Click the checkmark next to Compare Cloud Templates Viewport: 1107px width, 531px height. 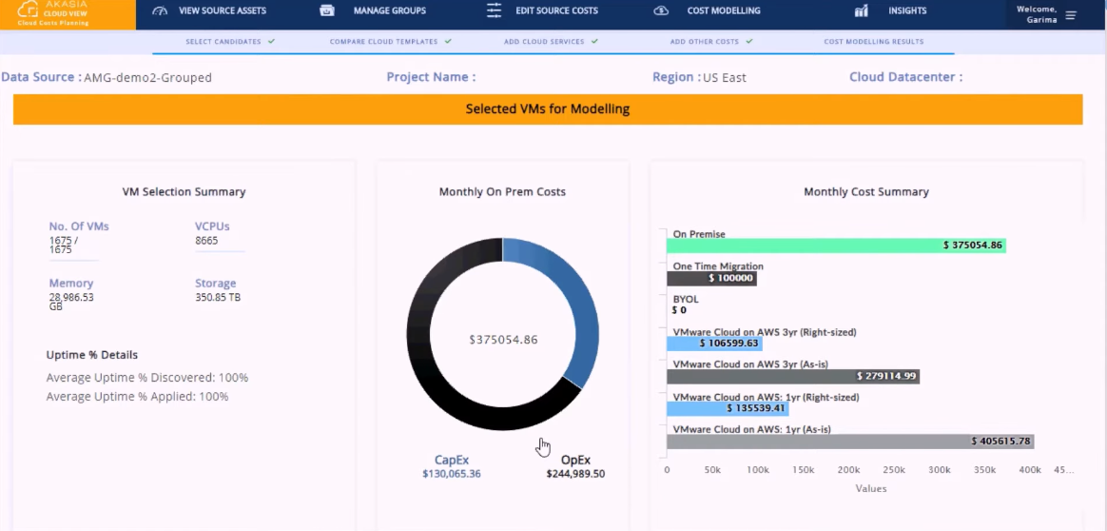[448, 42]
